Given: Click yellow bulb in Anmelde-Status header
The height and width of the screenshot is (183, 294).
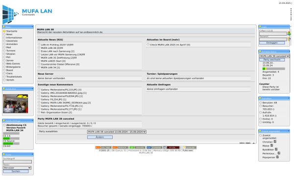Looking at the screenshot, I should (260, 52).
